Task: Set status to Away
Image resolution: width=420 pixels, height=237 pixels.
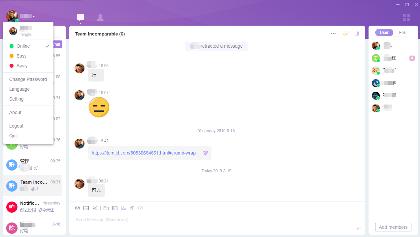Action: pyautogui.click(x=22, y=66)
